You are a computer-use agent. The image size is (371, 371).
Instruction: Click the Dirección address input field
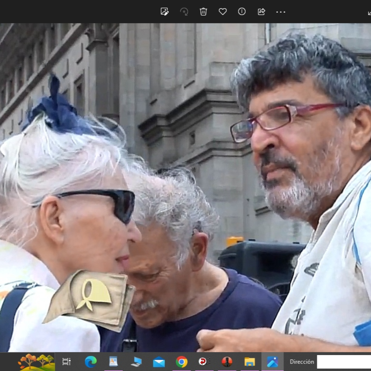[x=344, y=362]
